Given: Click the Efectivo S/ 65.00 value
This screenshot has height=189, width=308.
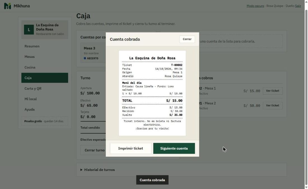Looking at the screenshot, I should 89,106.
